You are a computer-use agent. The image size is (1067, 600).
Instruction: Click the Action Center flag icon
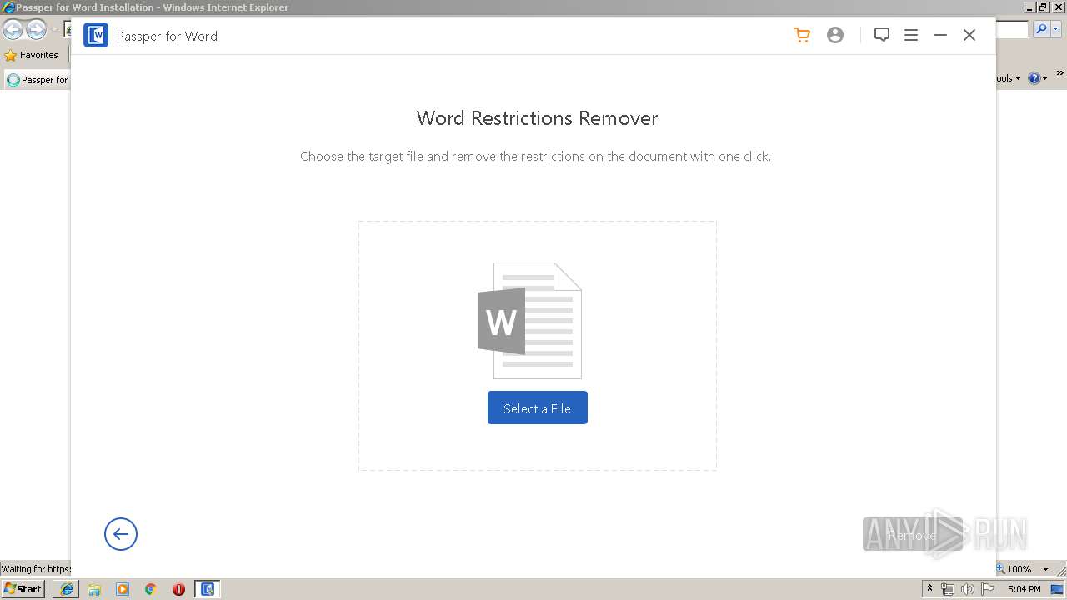pos(988,589)
